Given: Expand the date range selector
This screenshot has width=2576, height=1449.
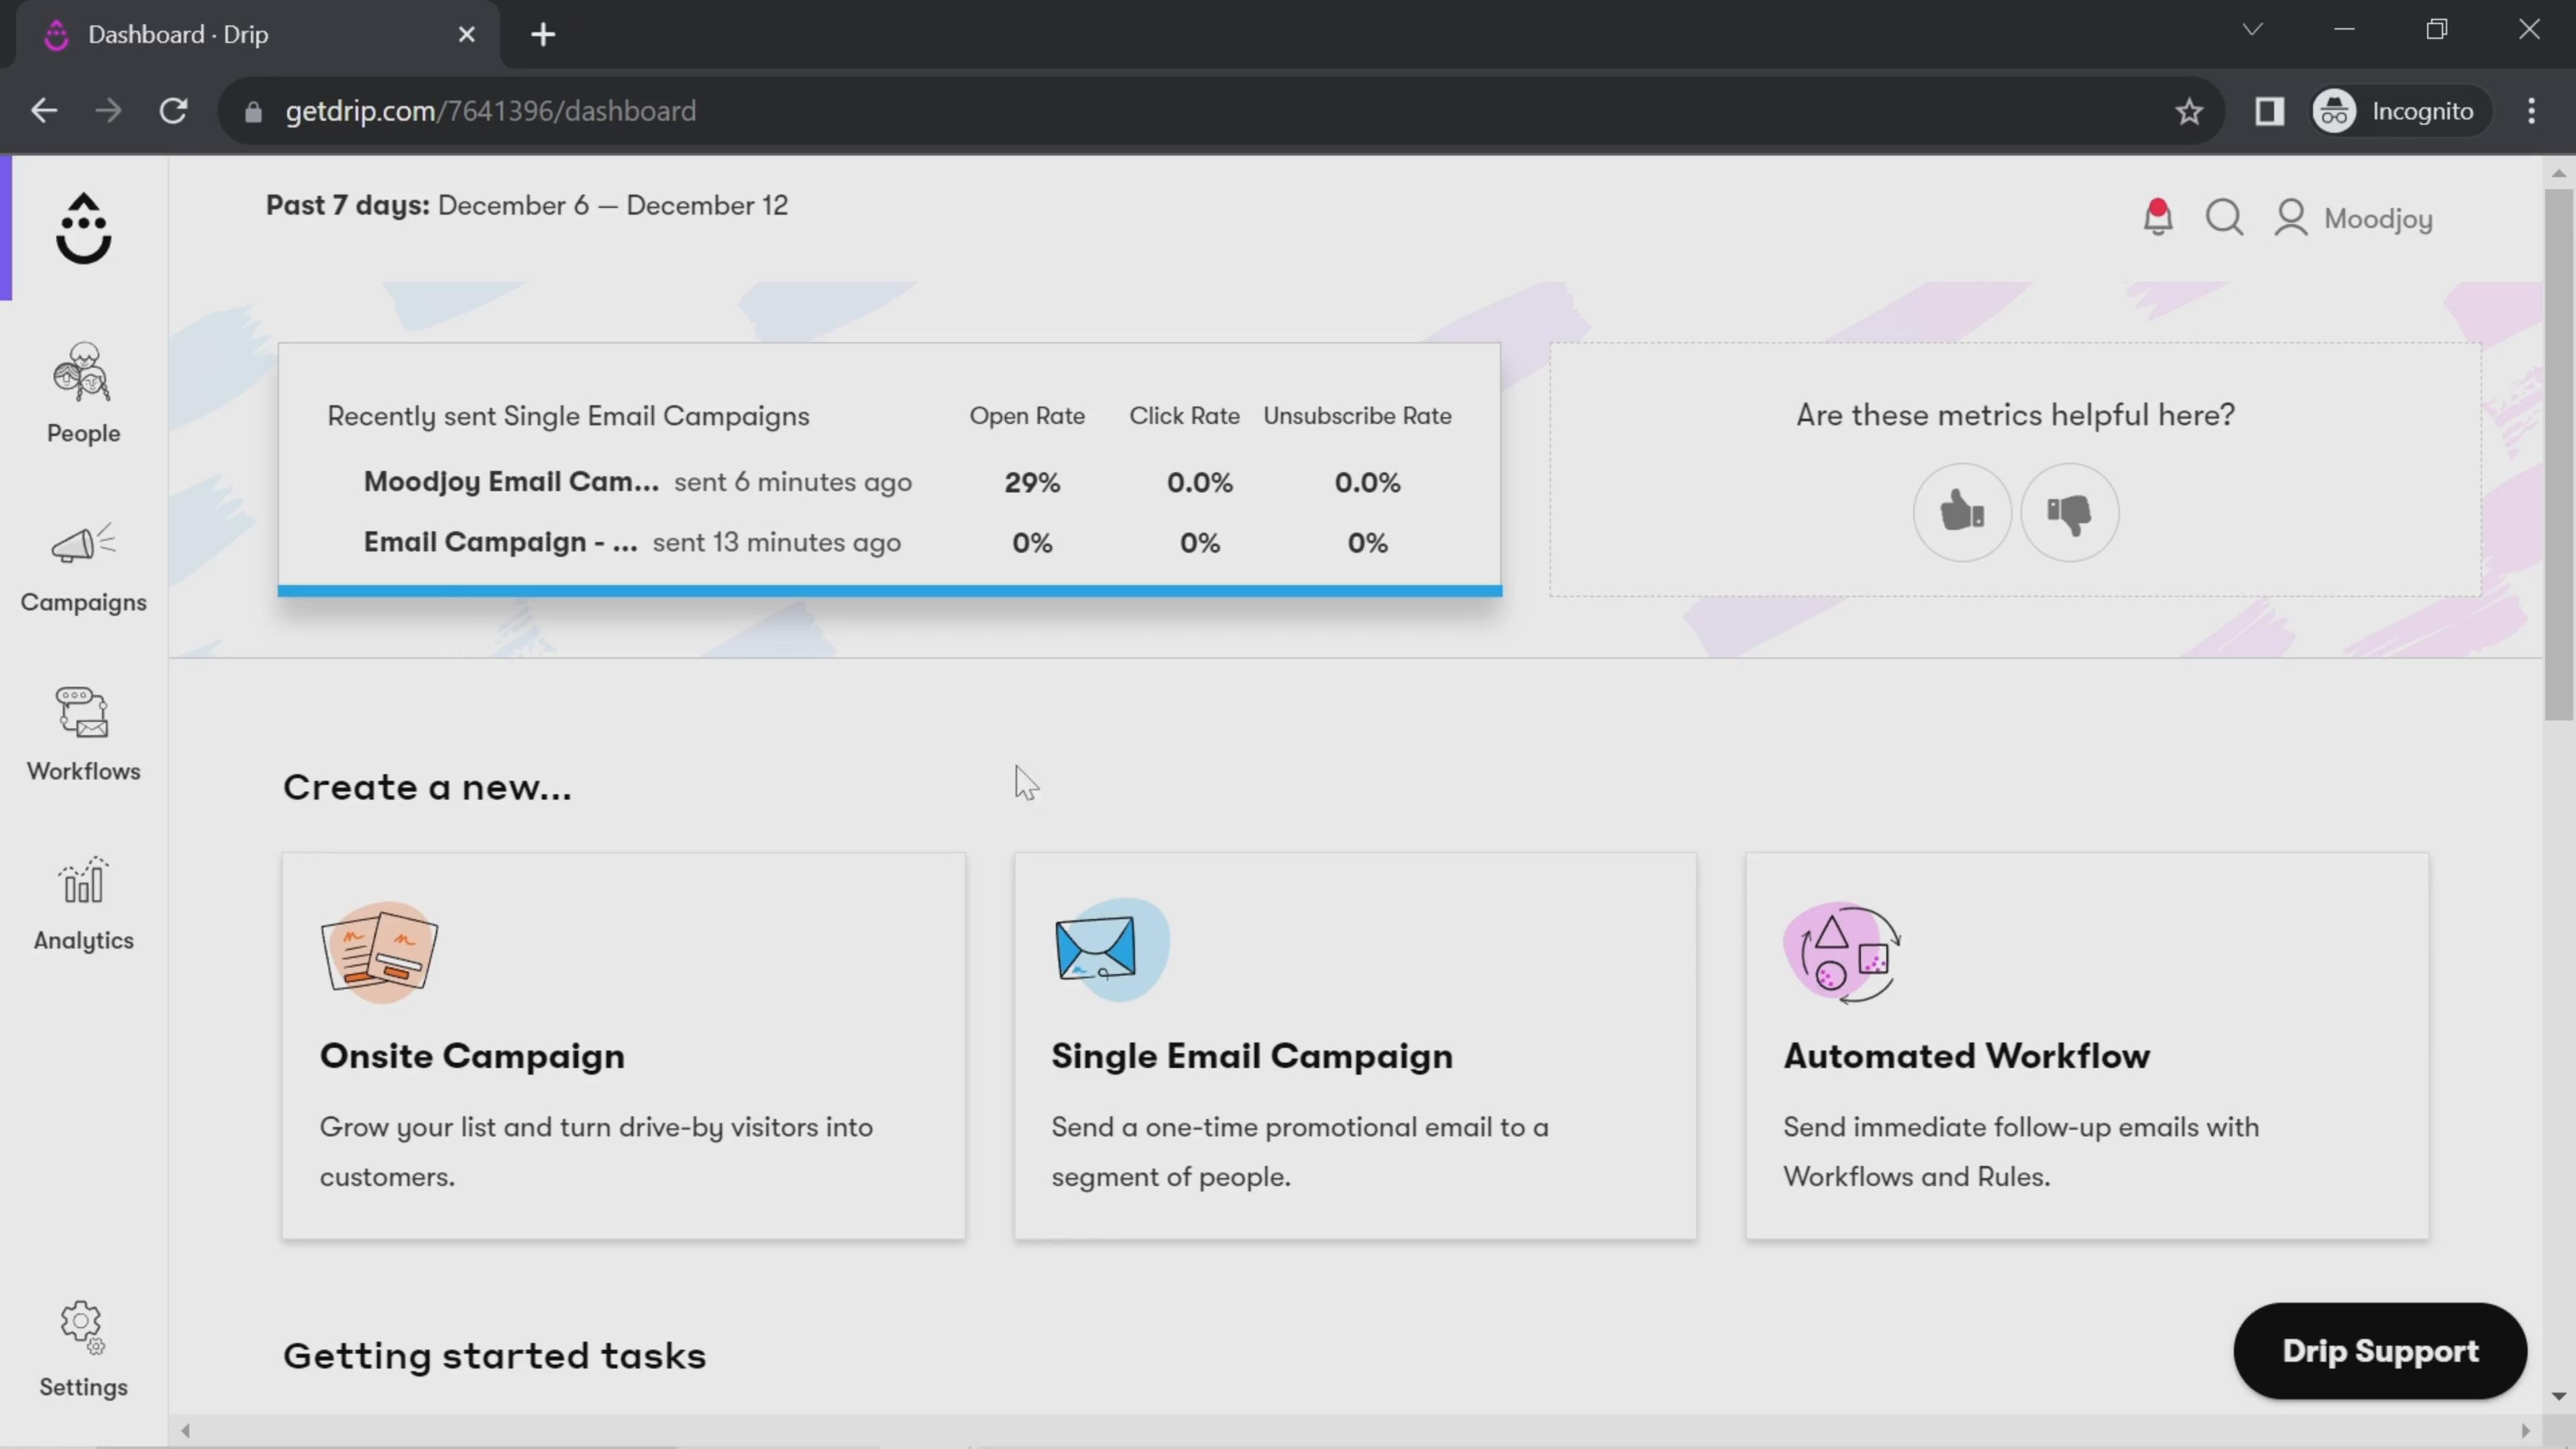Looking at the screenshot, I should [527, 205].
